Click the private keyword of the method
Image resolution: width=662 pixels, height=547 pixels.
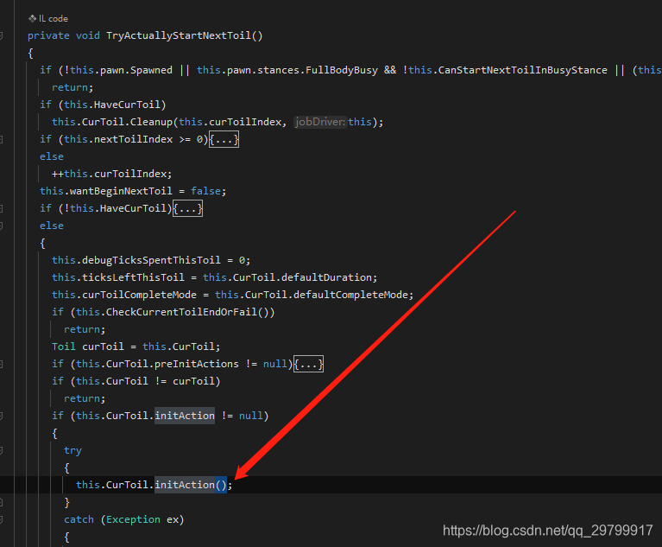48,35
